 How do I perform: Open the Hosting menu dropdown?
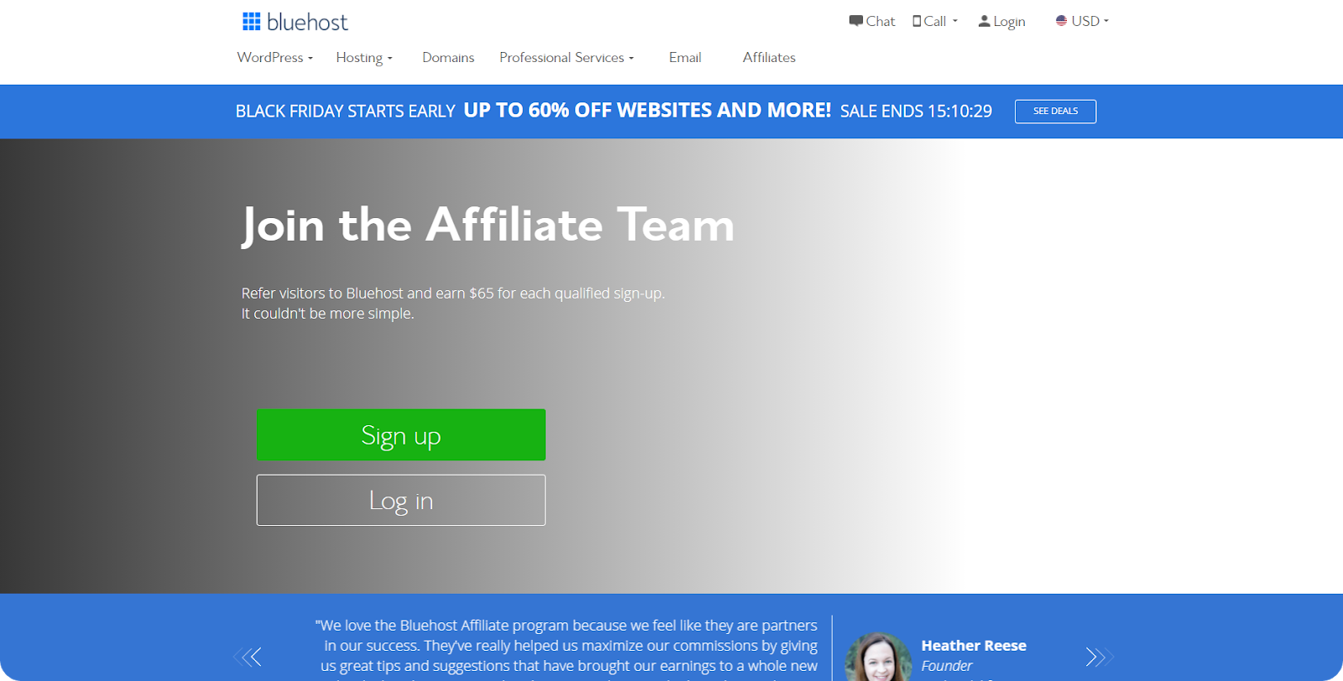click(364, 58)
